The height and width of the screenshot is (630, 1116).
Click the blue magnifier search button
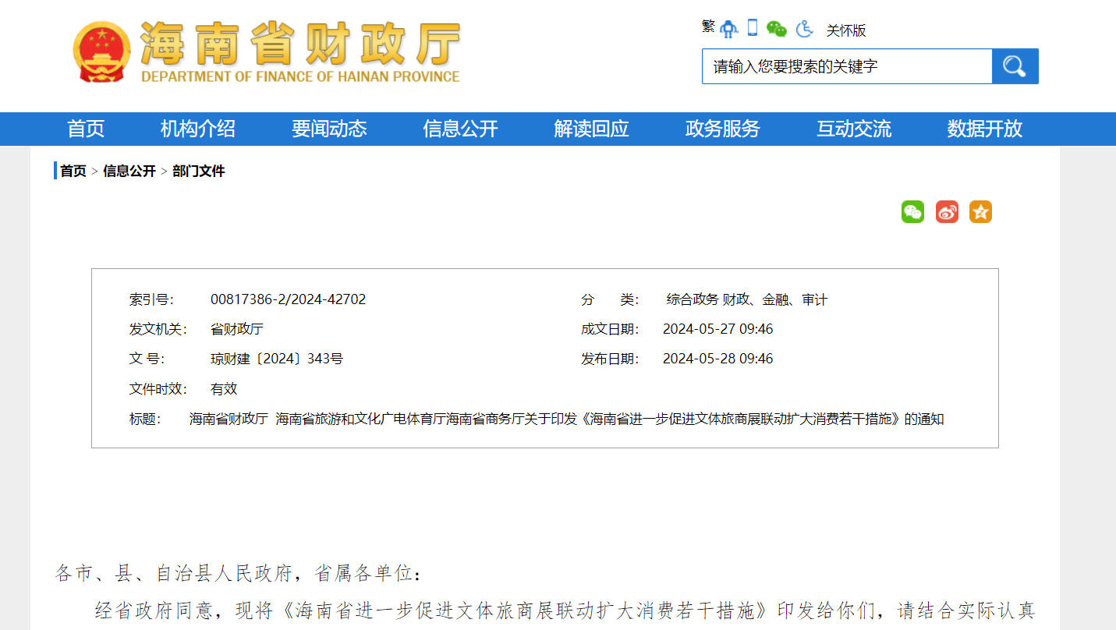pos(1015,66)
